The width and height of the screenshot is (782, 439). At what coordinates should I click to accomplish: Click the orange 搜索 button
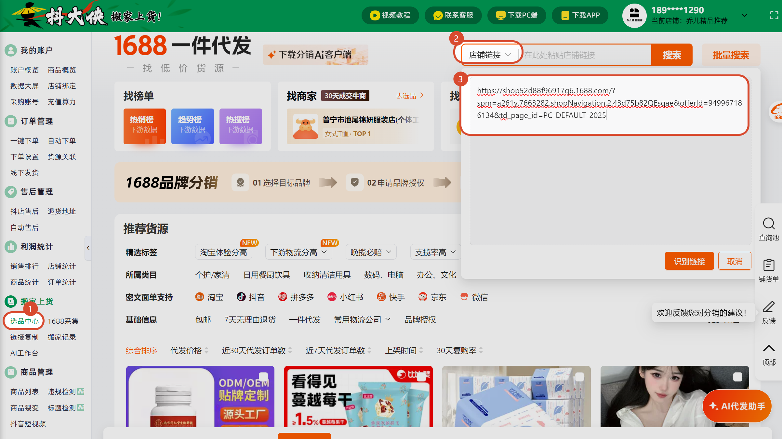pos(672,55)
